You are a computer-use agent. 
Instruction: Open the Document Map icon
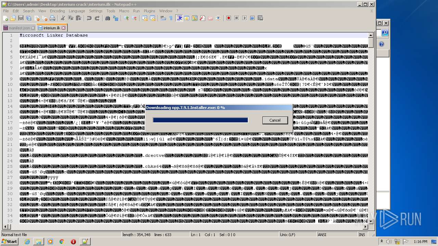pos(194,18)
